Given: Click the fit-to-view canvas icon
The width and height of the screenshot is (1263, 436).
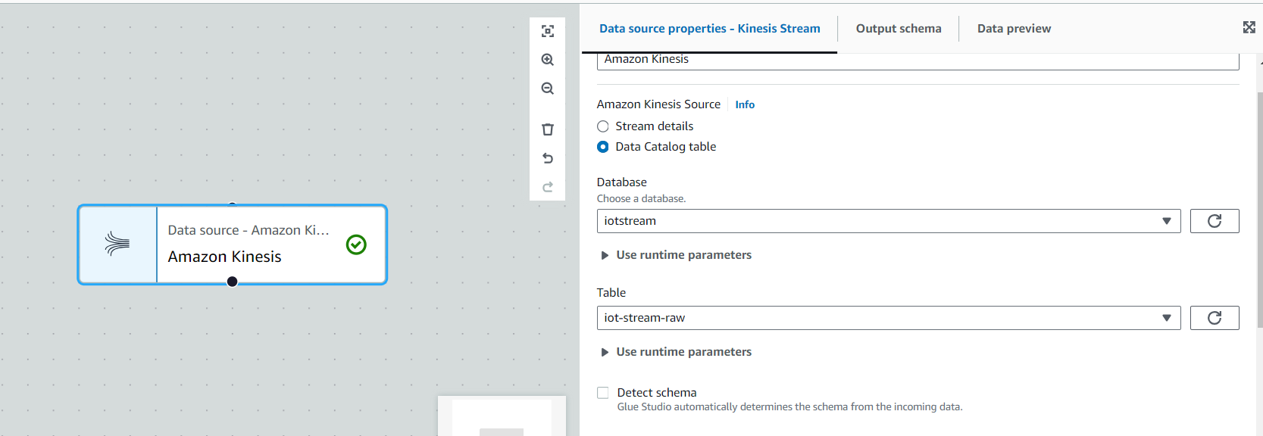Looking at the screenshot, I should (548, 31).
